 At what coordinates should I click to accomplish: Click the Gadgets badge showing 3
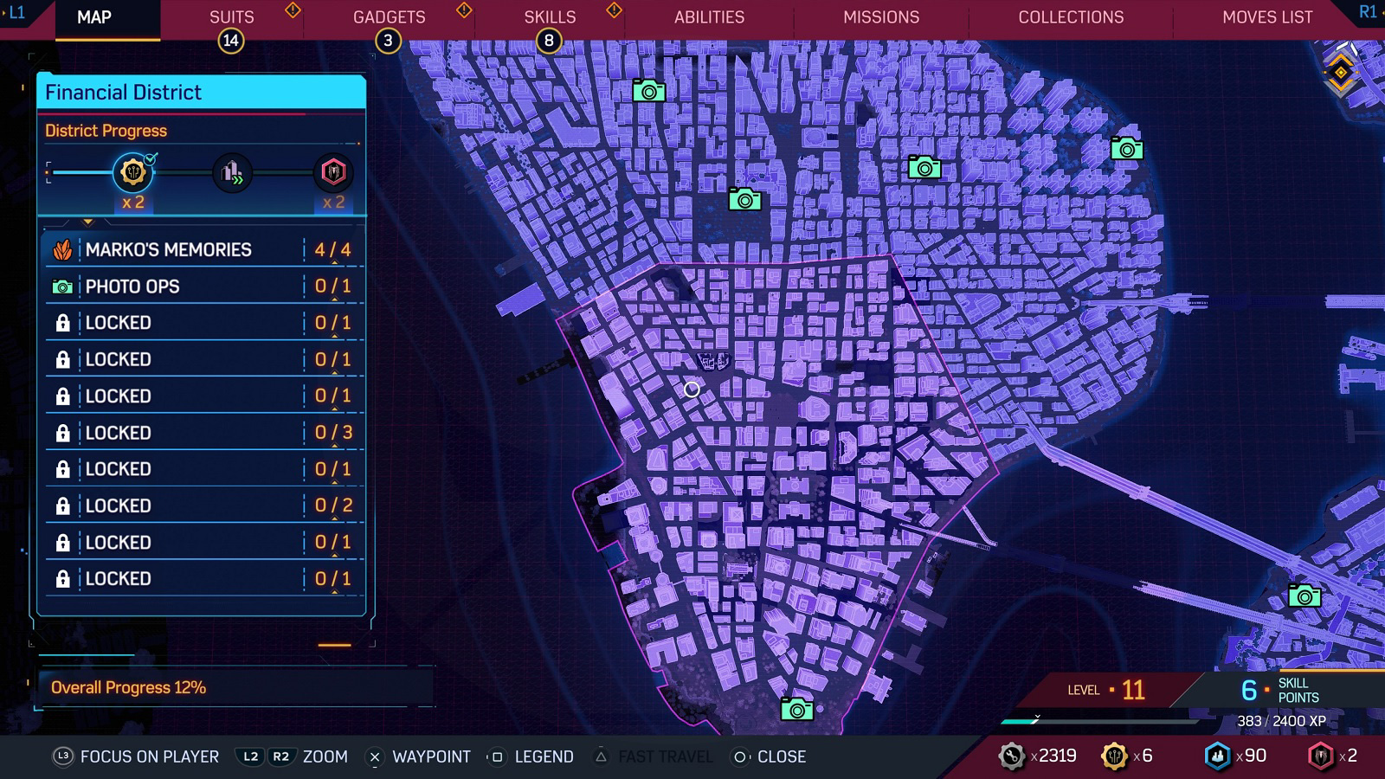pyautogui.click(x=388, y=41)
